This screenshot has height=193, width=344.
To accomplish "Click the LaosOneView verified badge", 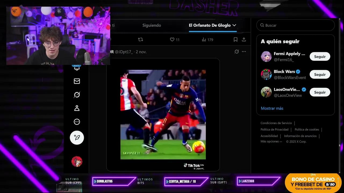I will (x=304, y=90).
